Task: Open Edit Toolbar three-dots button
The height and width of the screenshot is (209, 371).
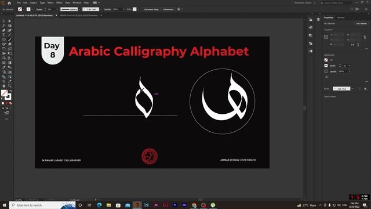Action: [x=7, y=119]
